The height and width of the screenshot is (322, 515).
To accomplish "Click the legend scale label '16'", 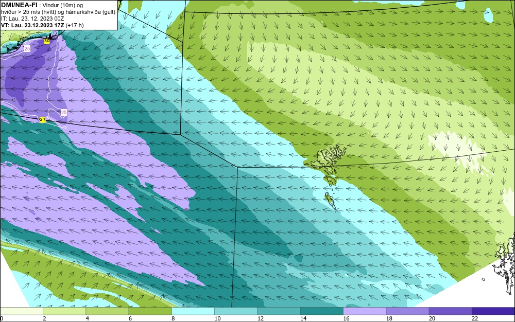I will click(346, 318).
